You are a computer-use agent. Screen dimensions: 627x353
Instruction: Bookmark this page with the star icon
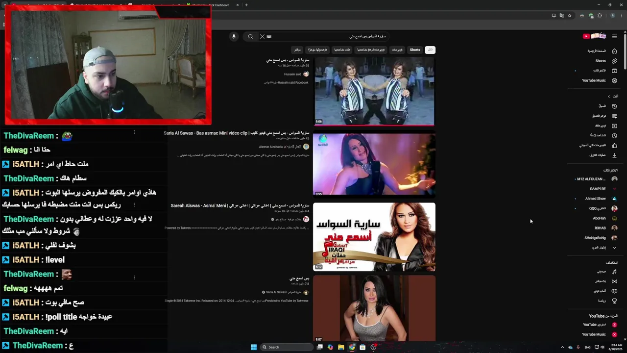(x=569, y=15)
